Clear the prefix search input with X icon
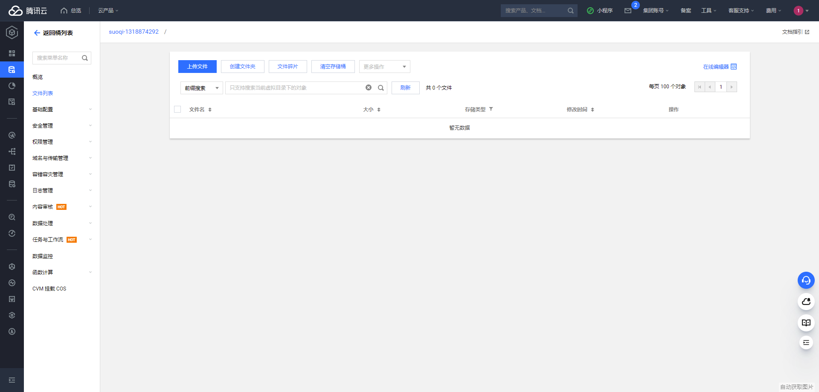The height and width of the screenshot is (392, 819). pos(369,88)
